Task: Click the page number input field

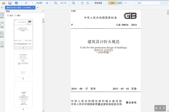Action: [x=32, y=3]
